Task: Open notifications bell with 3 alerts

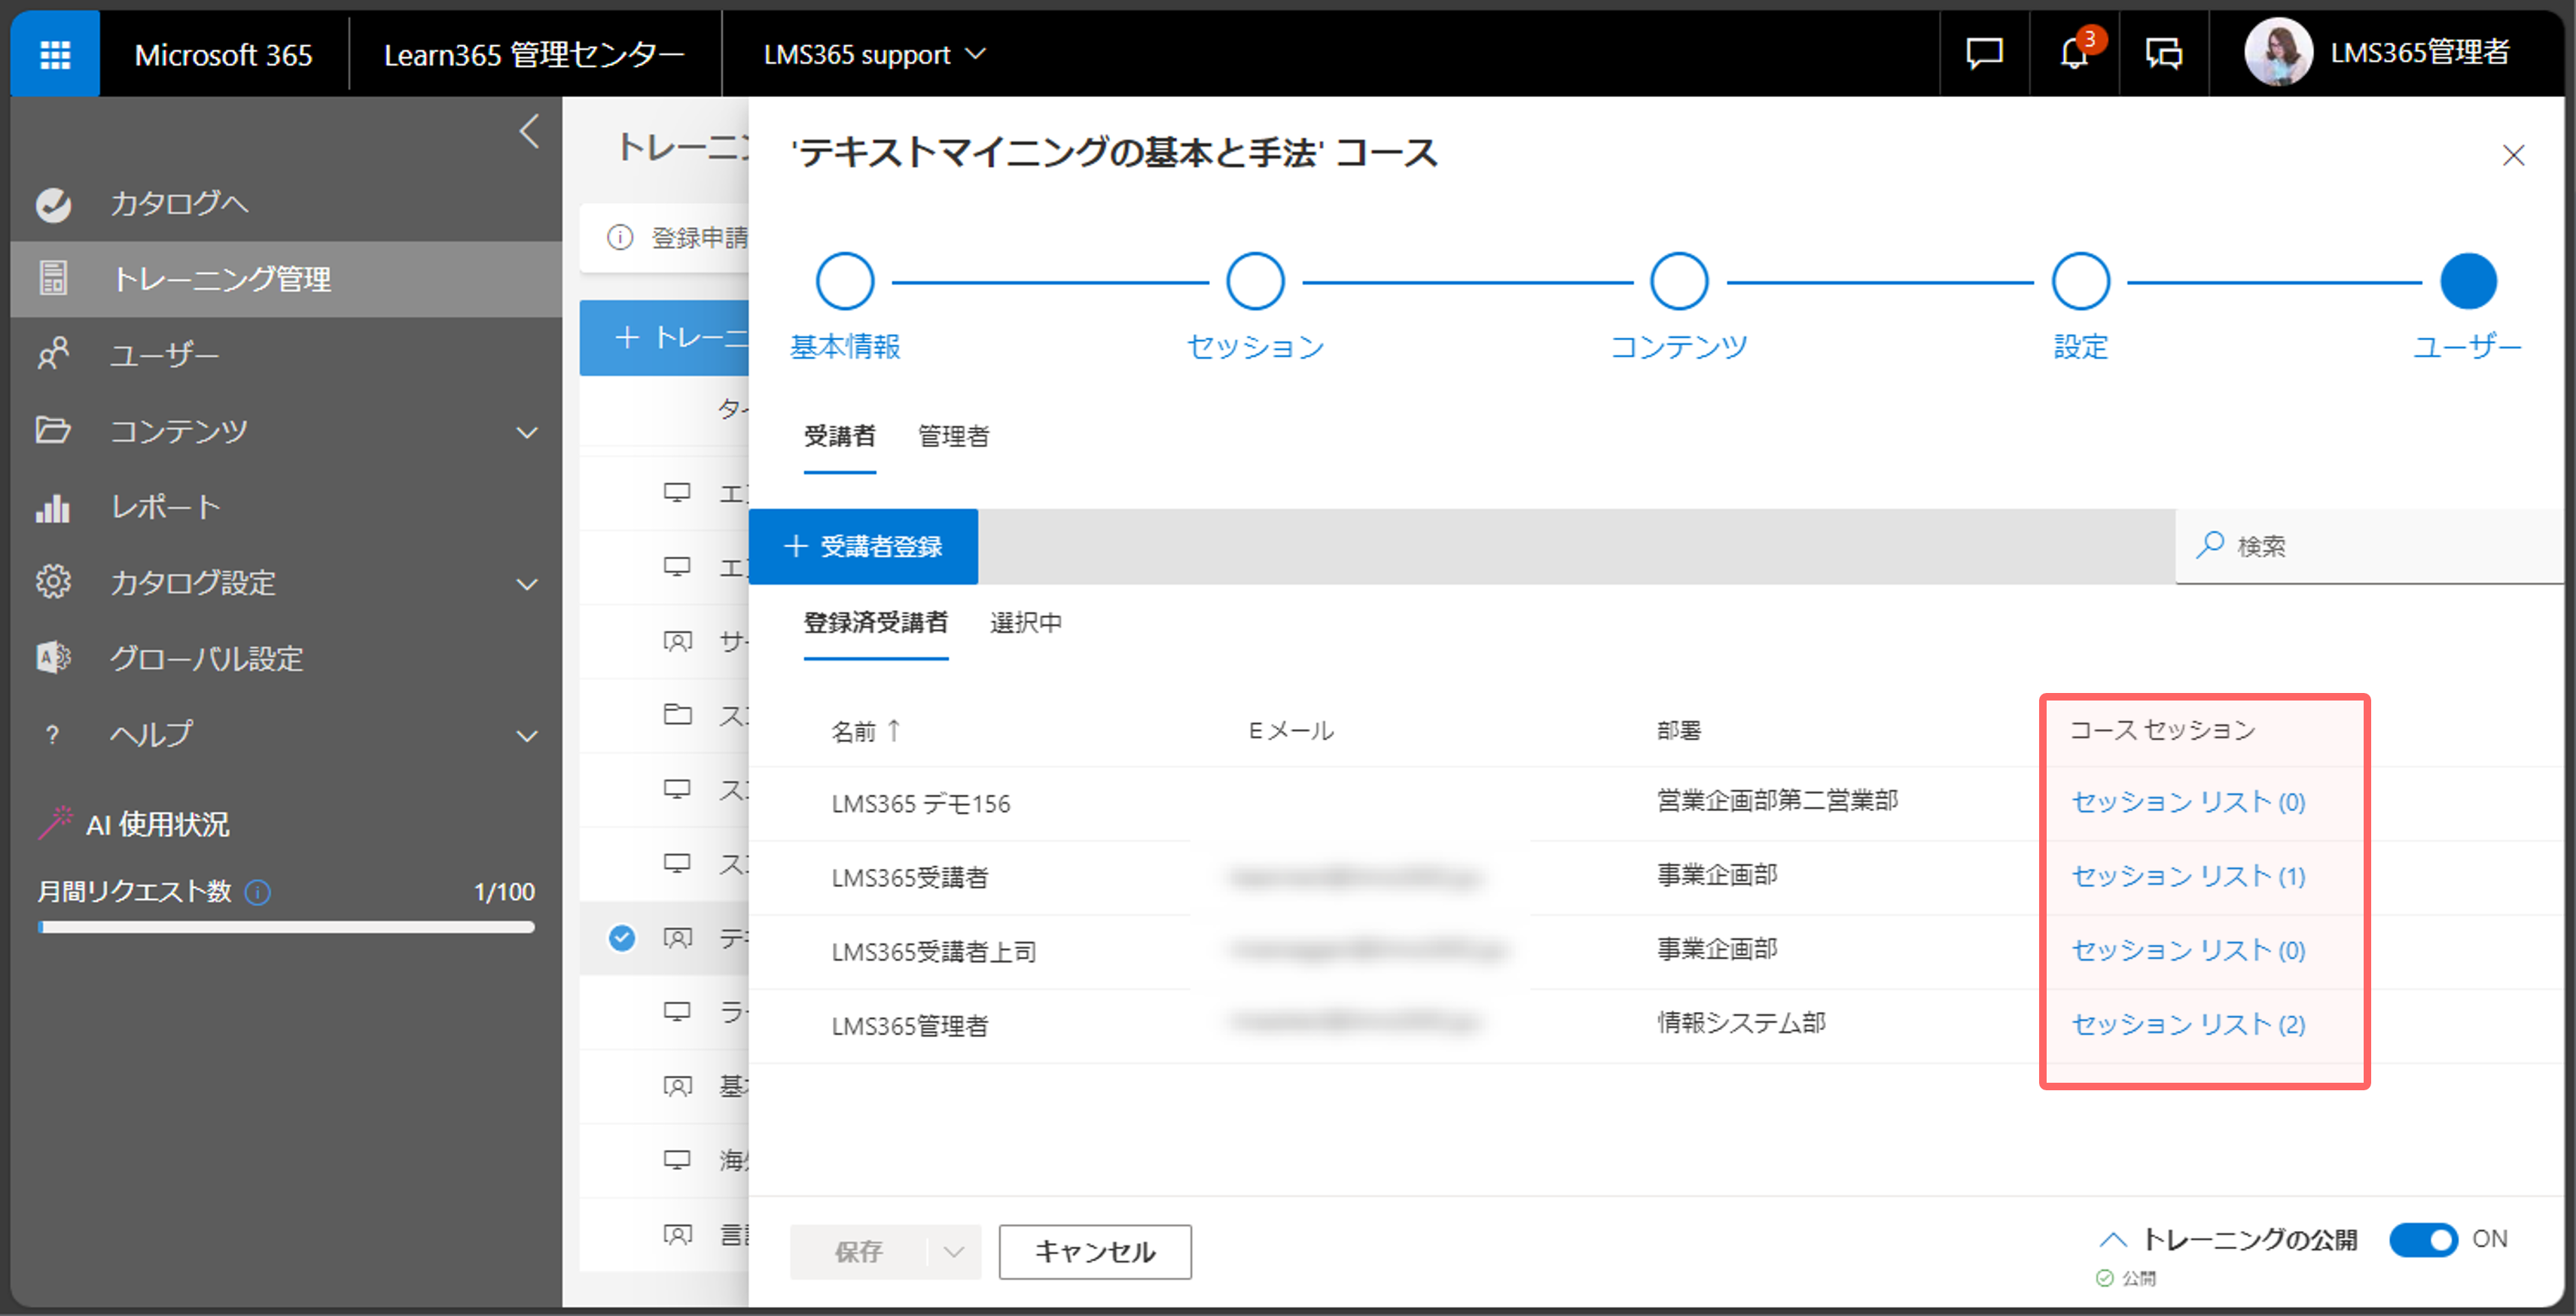Action: coord(2074,53)
